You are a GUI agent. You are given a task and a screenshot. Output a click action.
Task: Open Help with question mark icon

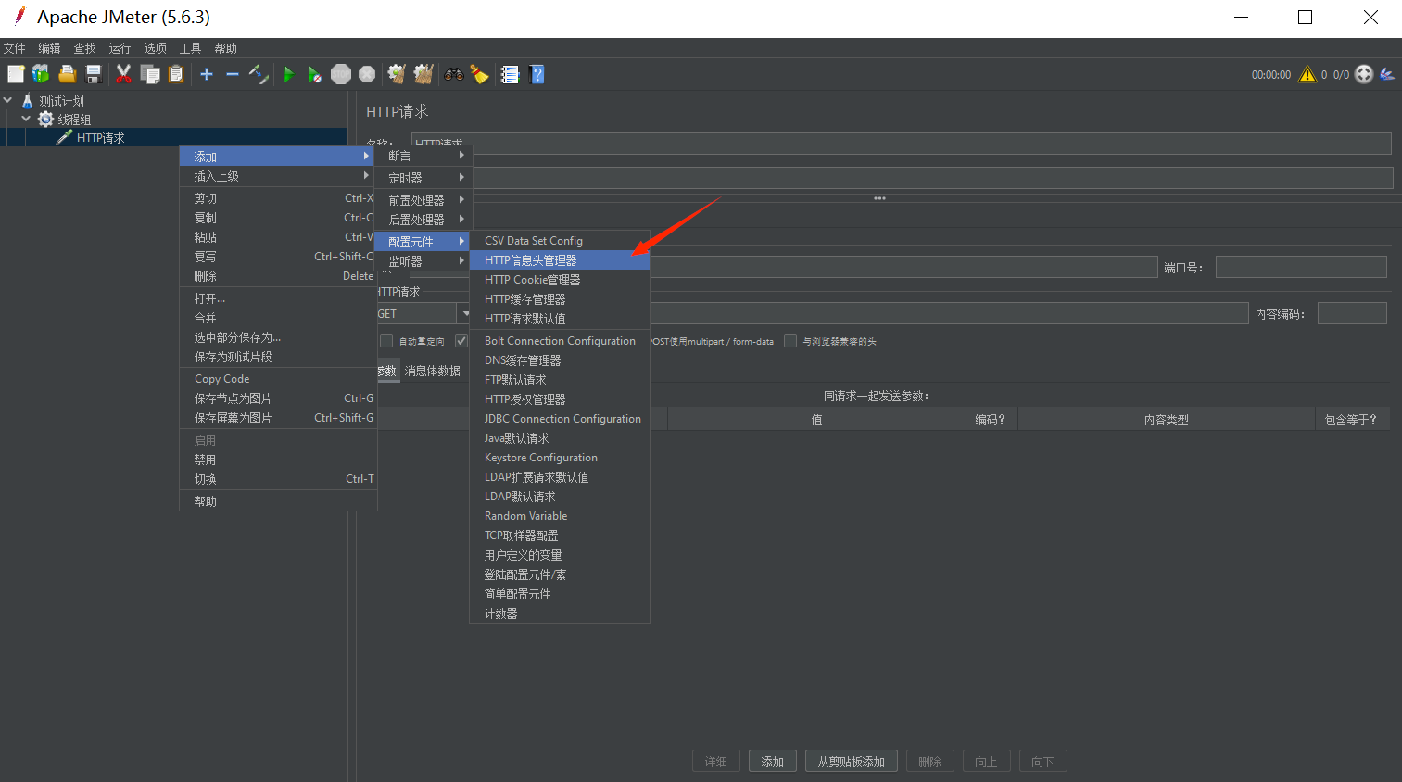pyautogui.click(x=537, y=74)
